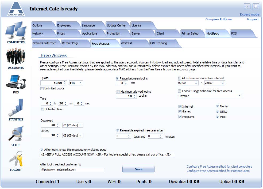Open the Accounts section
The width and height of the screenshot is (263, 189).
click(x=16, y=58)
